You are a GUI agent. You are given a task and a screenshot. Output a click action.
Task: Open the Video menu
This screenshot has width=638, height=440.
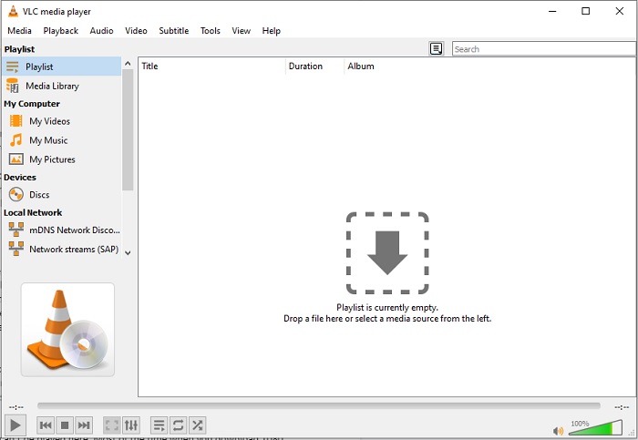[136, 31]
